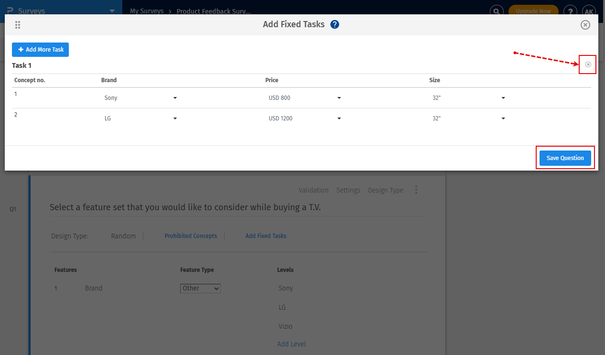Open the Other feature type selector

tap(200, 288)
